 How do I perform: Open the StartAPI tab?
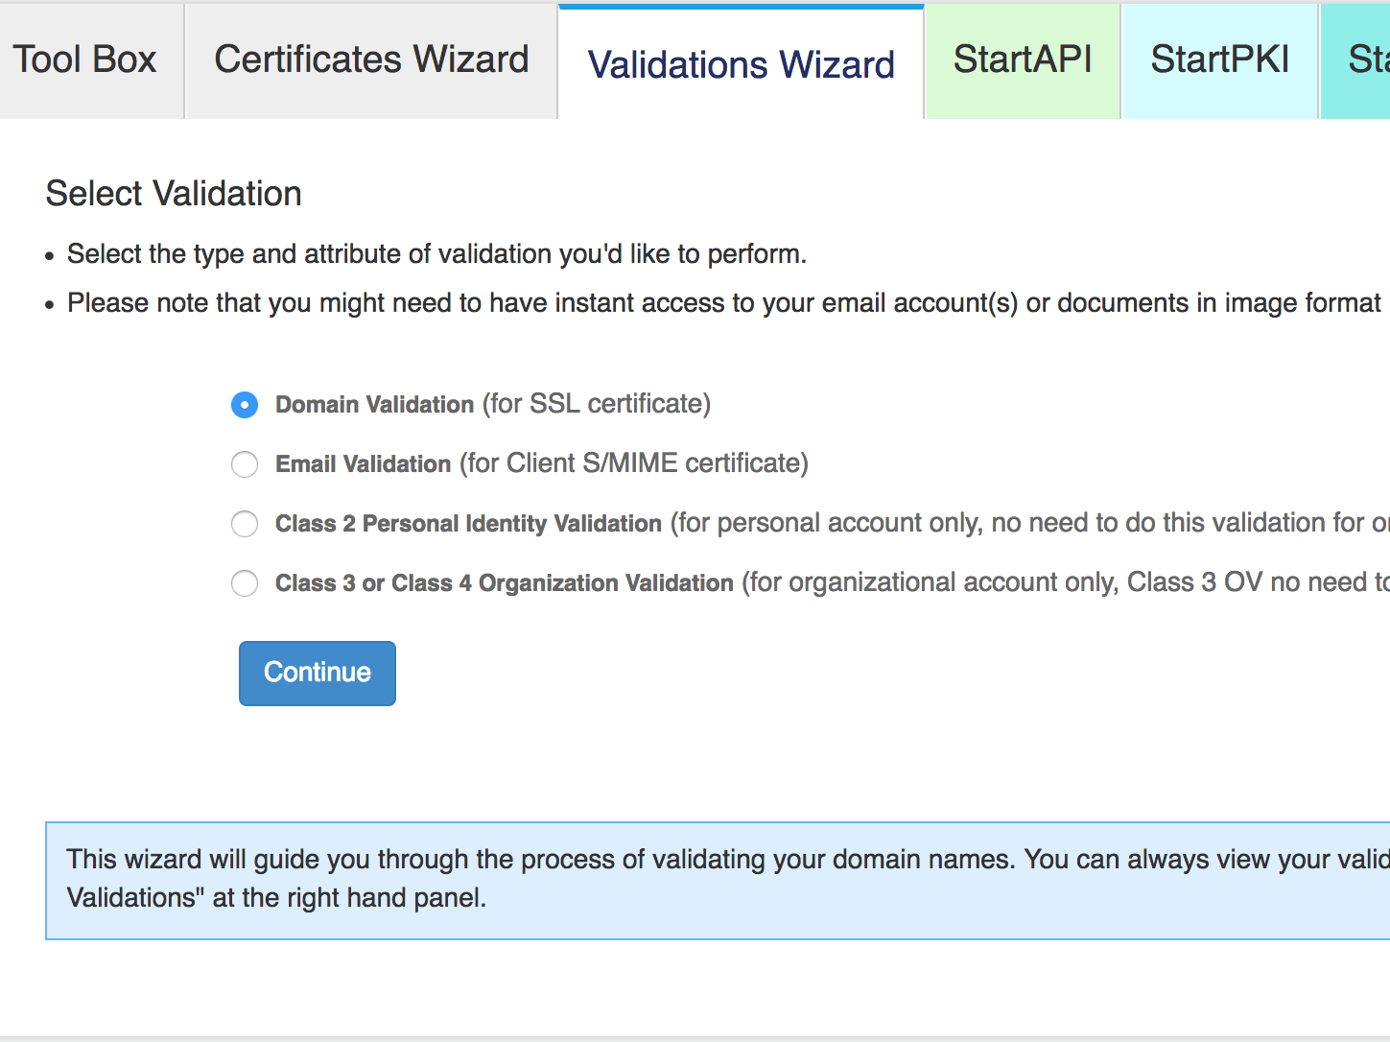(1023, 60)
